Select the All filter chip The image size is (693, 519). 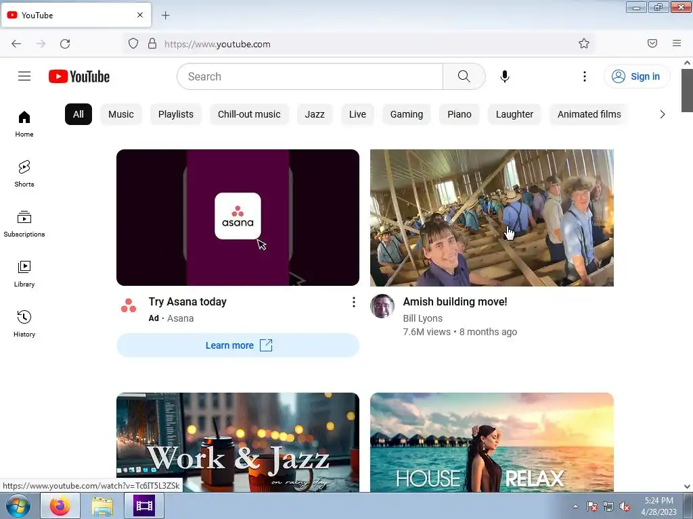click(x=79, y=114)
